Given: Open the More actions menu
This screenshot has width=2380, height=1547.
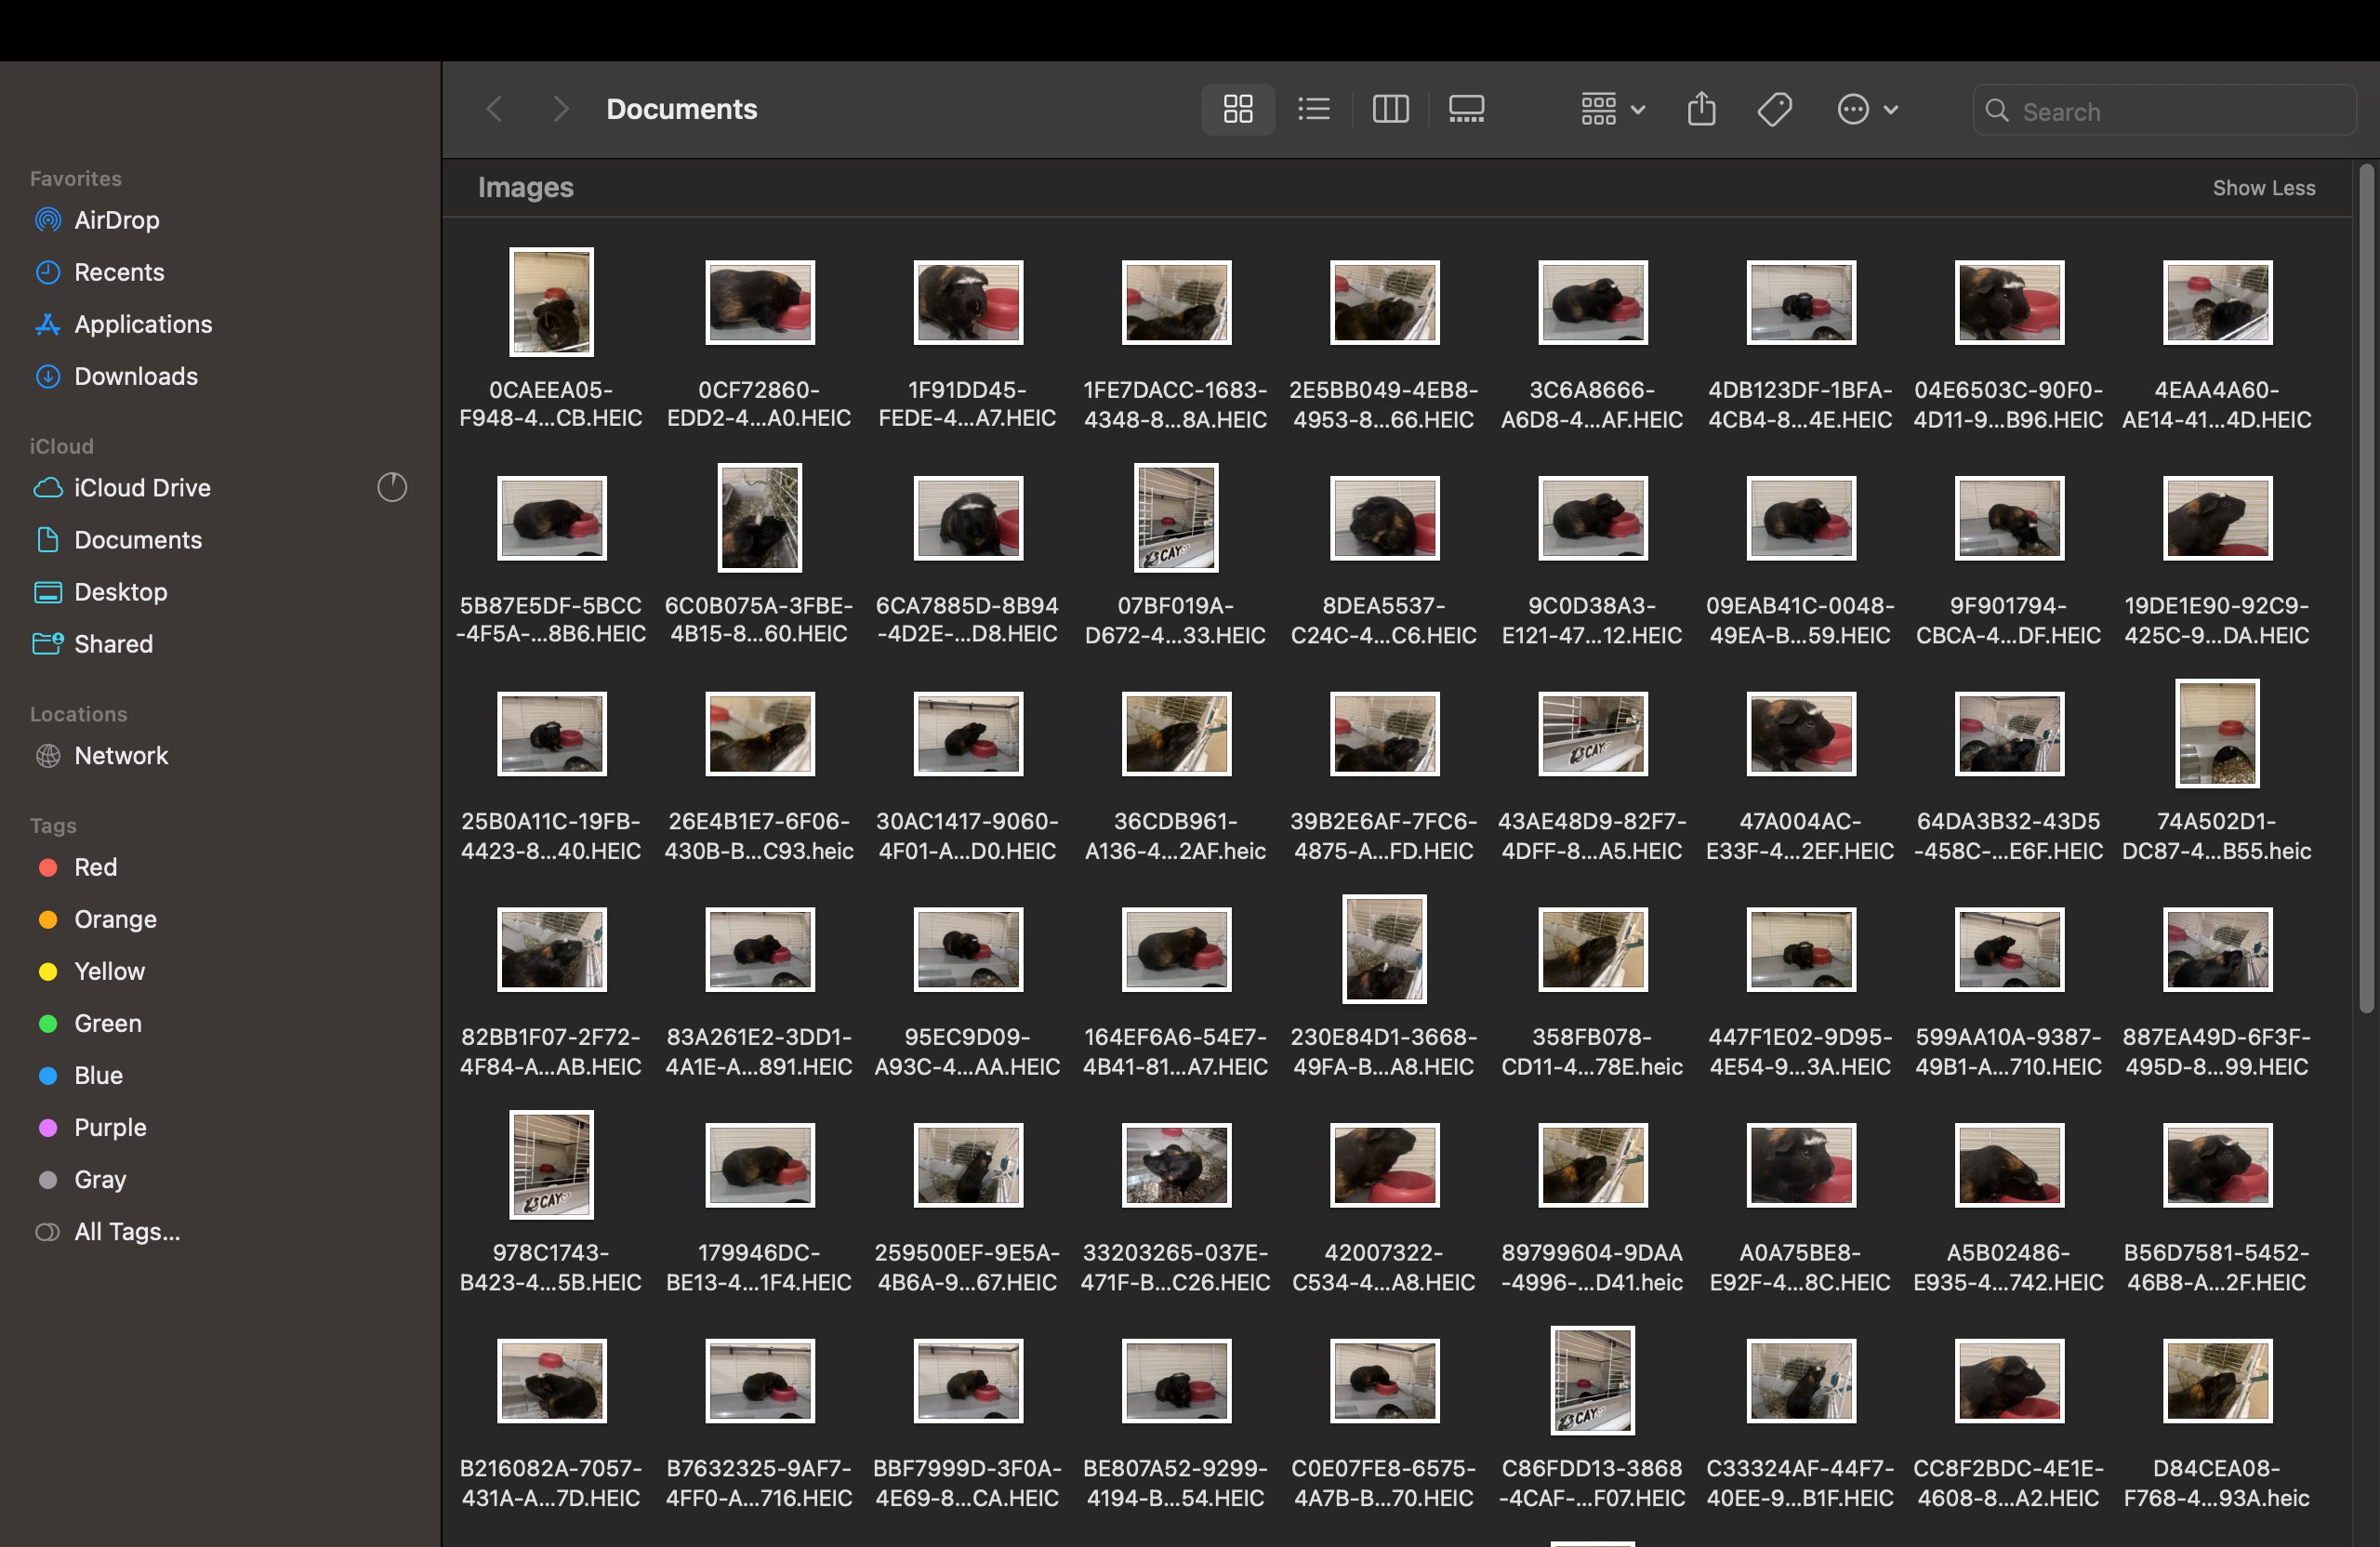Looking at the screenshot, I should point(1866,109).
